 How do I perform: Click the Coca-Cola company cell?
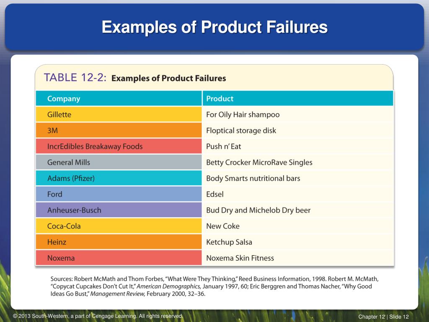pyautogui.click(x=119, y=226)
